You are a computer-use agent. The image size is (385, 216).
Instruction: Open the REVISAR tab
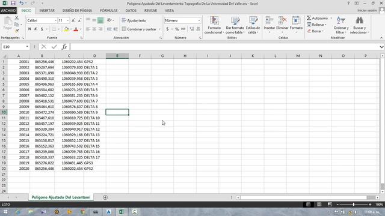pos(150,11)
